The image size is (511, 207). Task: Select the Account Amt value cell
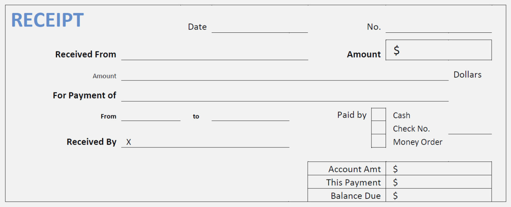coord(438,169)
